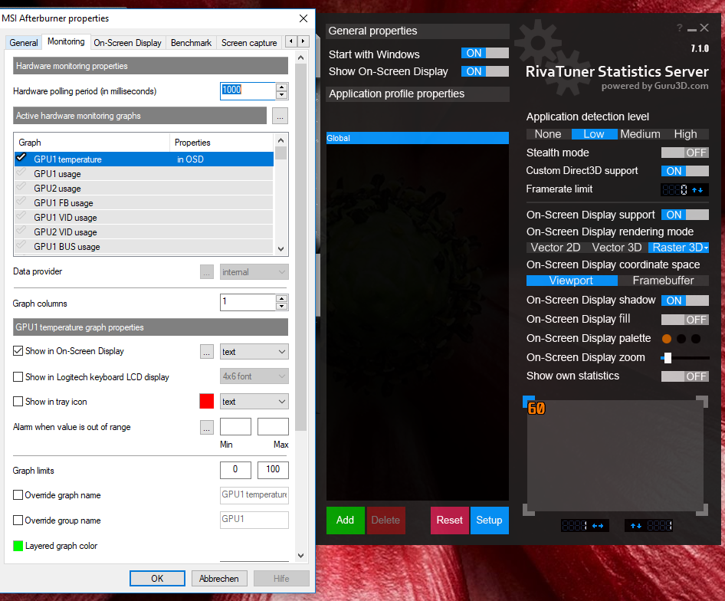The image size is (725, 601).
Task: Click the Abbrechen button
Action: pos(219,578)
